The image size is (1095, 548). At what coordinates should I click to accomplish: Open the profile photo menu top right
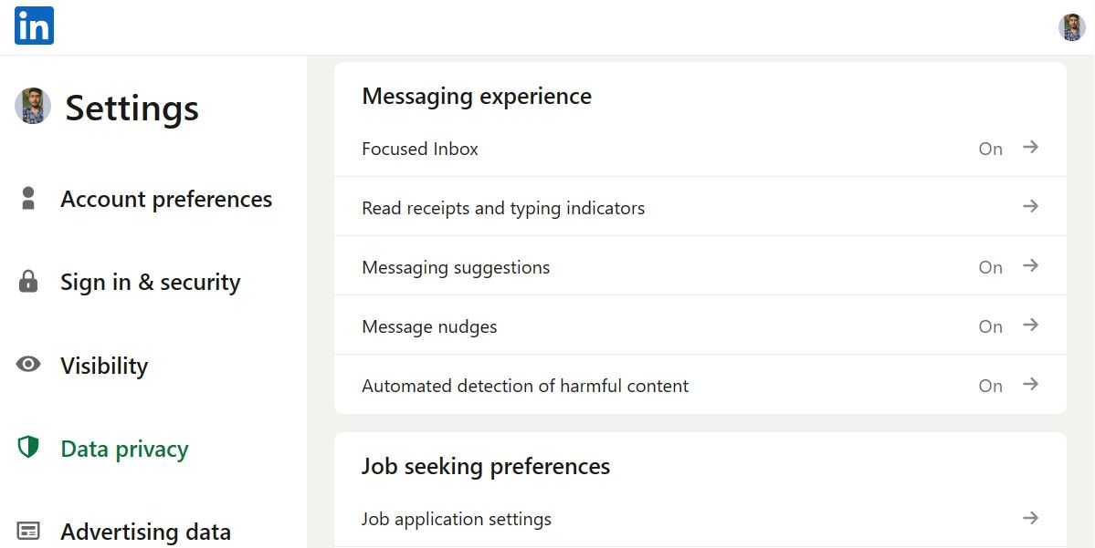tap(1070, 26)
